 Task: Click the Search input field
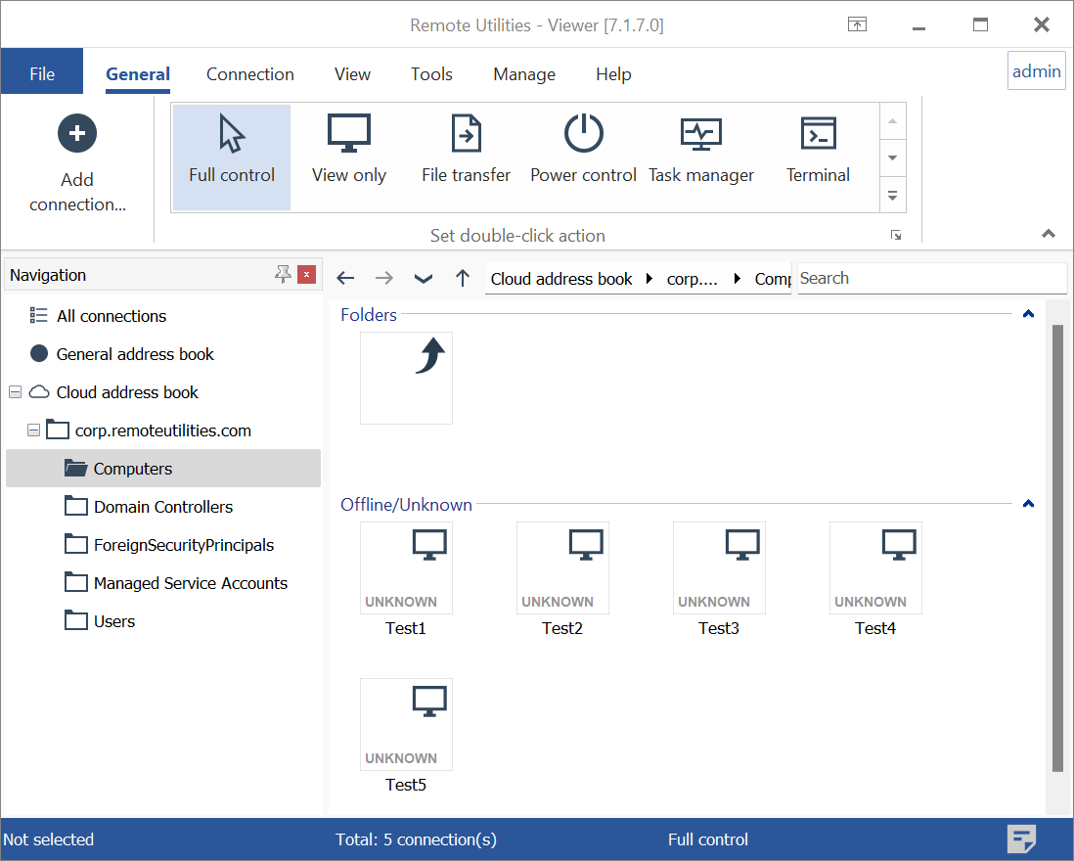point(929,279)
